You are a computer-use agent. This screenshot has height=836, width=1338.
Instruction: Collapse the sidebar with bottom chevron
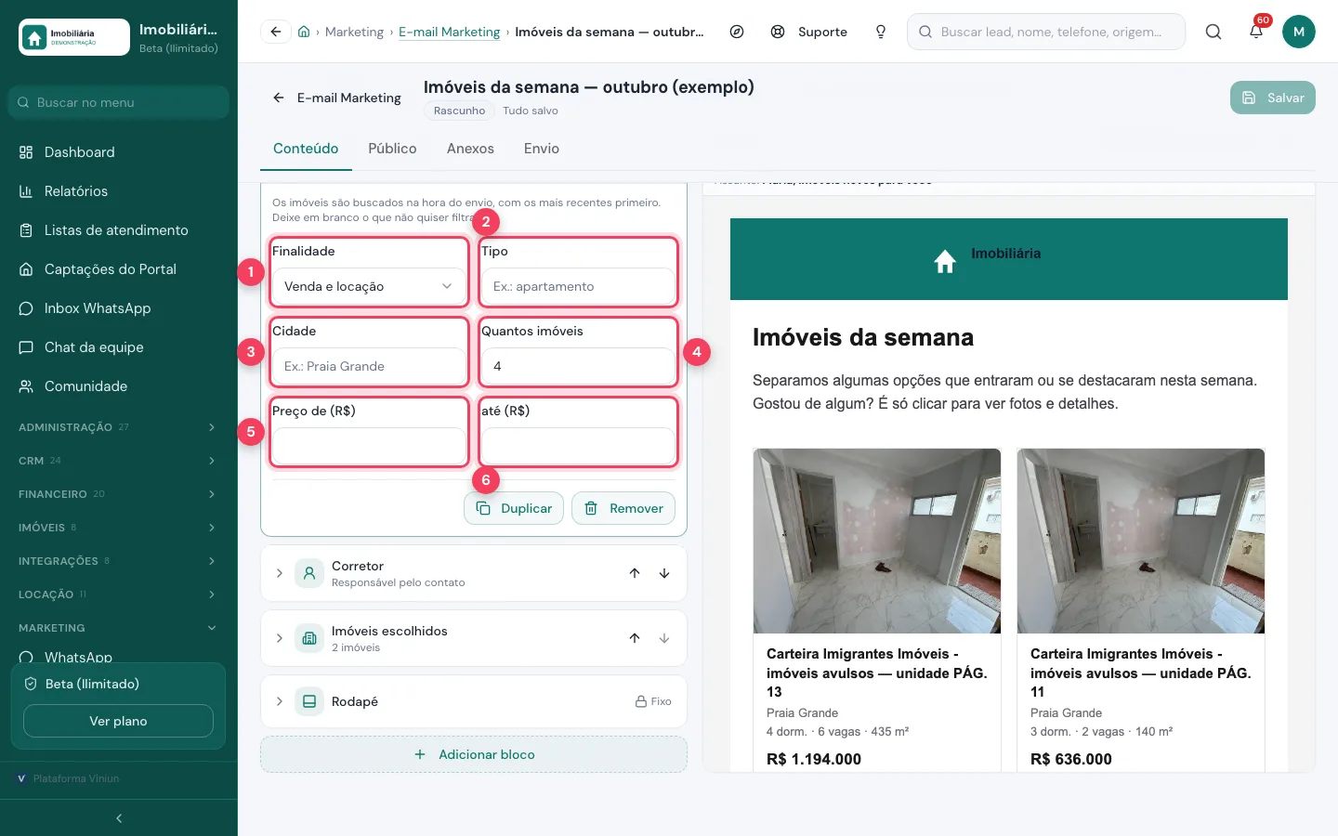coord(119,818)
